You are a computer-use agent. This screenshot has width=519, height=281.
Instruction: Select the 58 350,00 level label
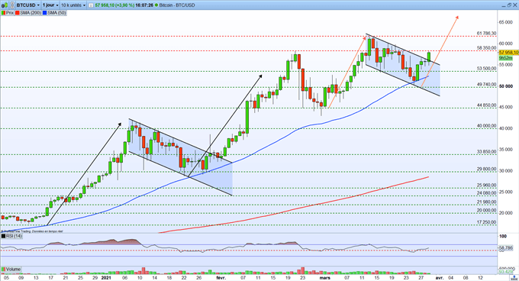coord(487,48)
